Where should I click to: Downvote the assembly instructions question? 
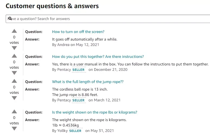[x=14, y=73]
